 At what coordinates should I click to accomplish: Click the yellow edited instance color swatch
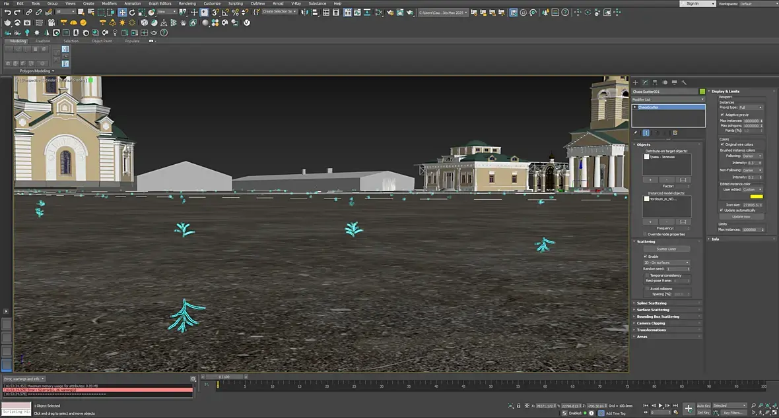(756, 196)
